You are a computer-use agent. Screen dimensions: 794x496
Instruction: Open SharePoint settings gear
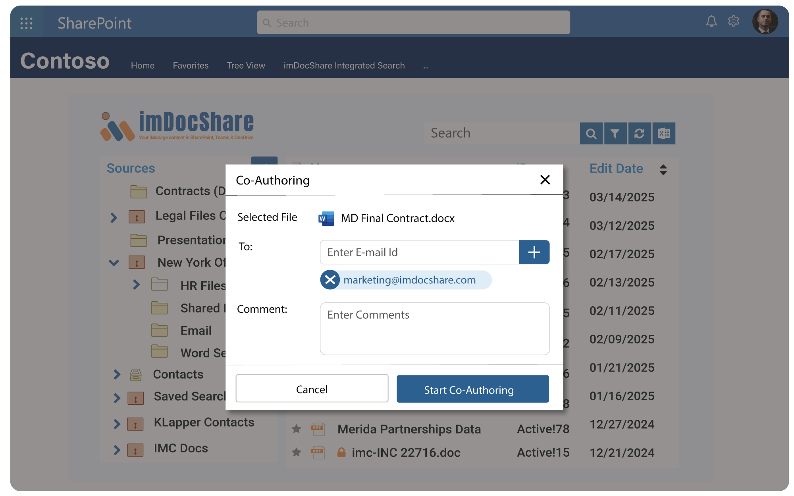(733, 21)
